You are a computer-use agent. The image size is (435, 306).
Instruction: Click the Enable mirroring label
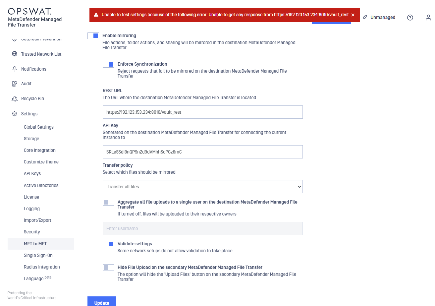[x=119, y=35]
